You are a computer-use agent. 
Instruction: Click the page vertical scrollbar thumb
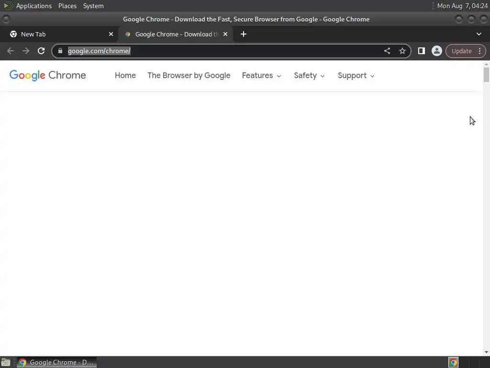click(x=486, y=74)
